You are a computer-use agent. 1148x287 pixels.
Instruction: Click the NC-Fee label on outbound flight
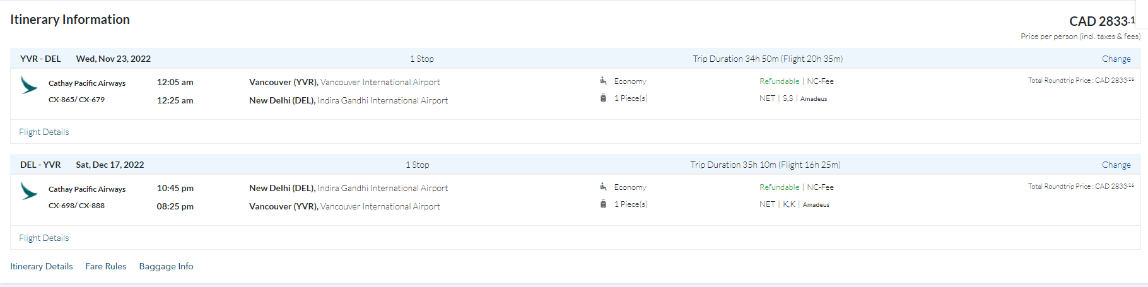[x=820, y=81]
